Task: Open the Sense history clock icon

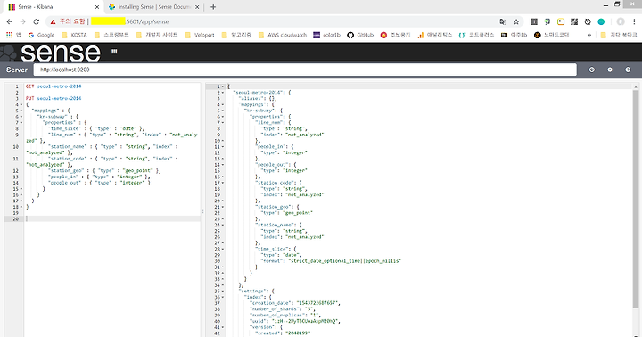Action: (592, 70)
